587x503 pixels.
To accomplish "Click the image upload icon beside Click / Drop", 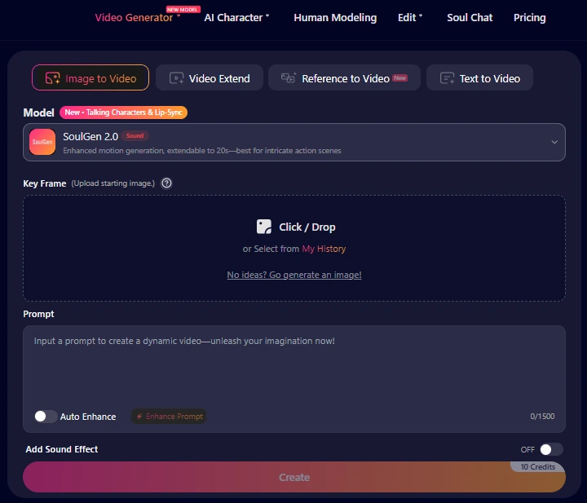I will tap(264, 227).
